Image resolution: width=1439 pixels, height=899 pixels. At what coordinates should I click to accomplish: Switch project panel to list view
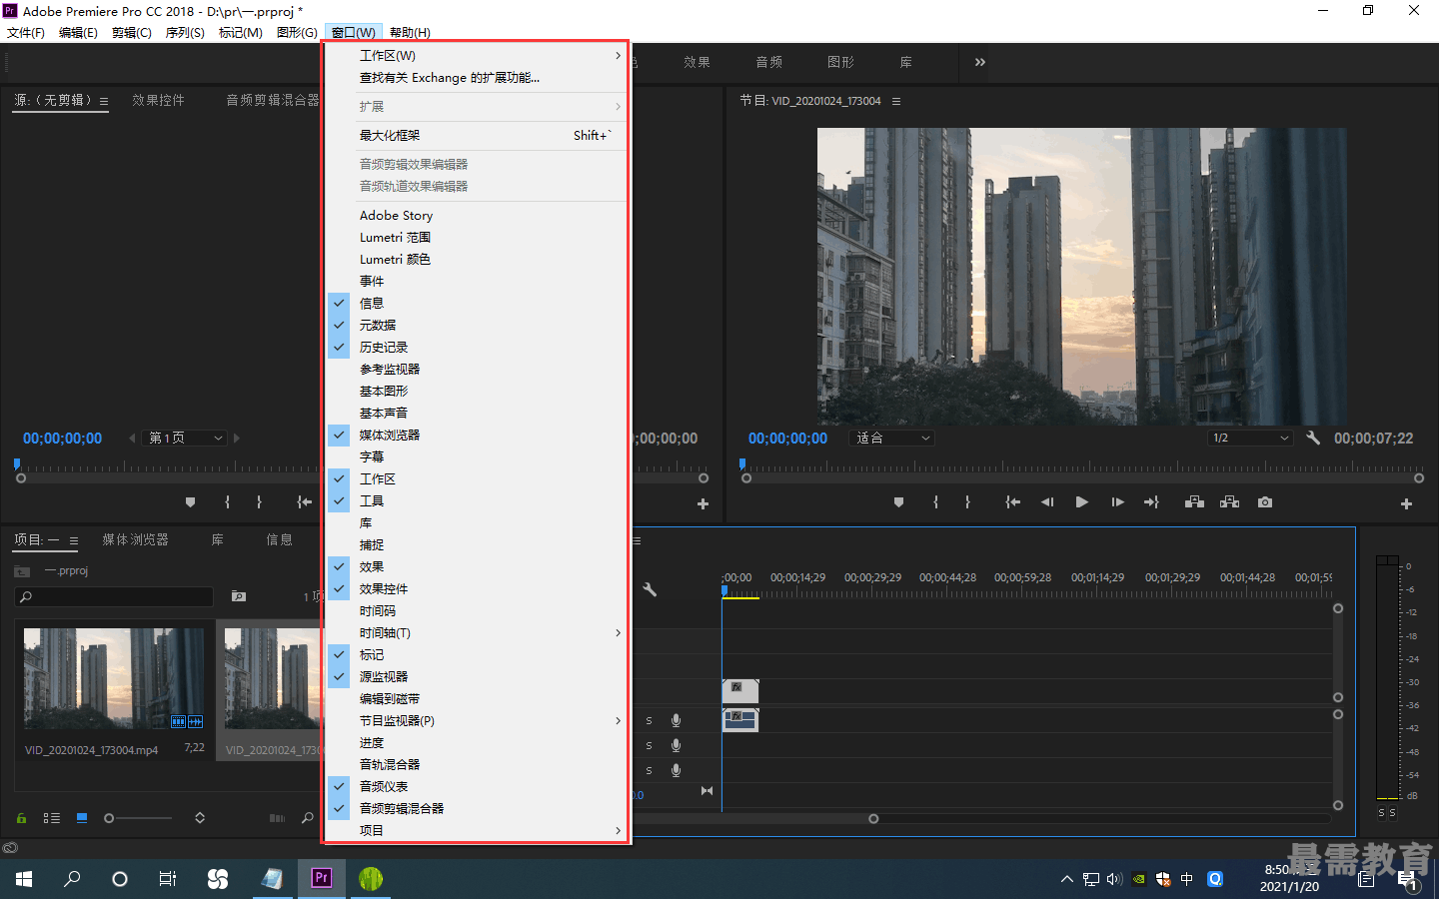click(52, 818)
